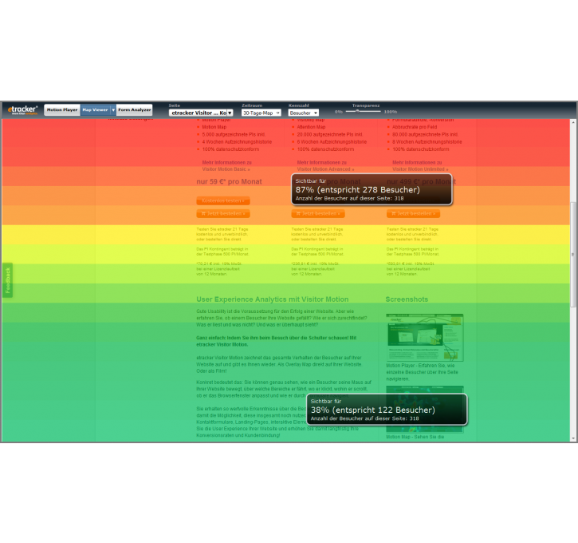This screenshot has height=543, width=578.
Task: Click 'Abbruchrate pro Feld' list item
Action: [415, 127]
